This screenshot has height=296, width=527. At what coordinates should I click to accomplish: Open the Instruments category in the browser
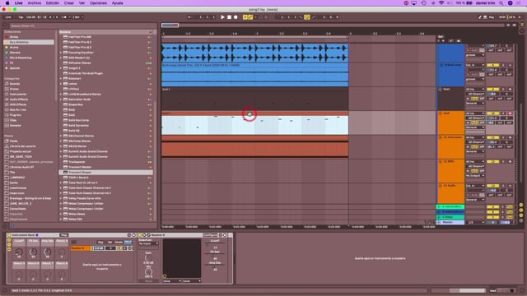coord(18,95)
